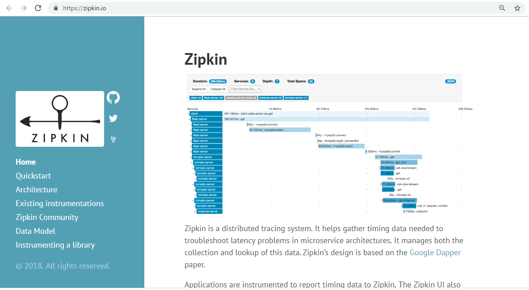Click the 2018 All rights reserved text
This screenshot has width=529, height=290.
pyautogui.click(x=63, y=266)
